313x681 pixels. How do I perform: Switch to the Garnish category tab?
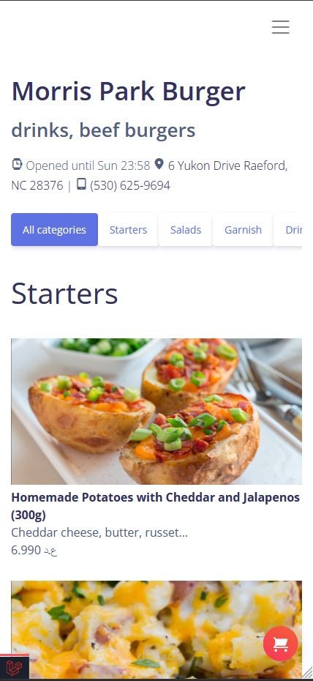click(243, 229)
